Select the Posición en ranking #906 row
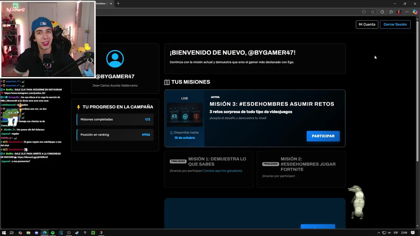This screenshot has height=236, width=420. (115, 135)
